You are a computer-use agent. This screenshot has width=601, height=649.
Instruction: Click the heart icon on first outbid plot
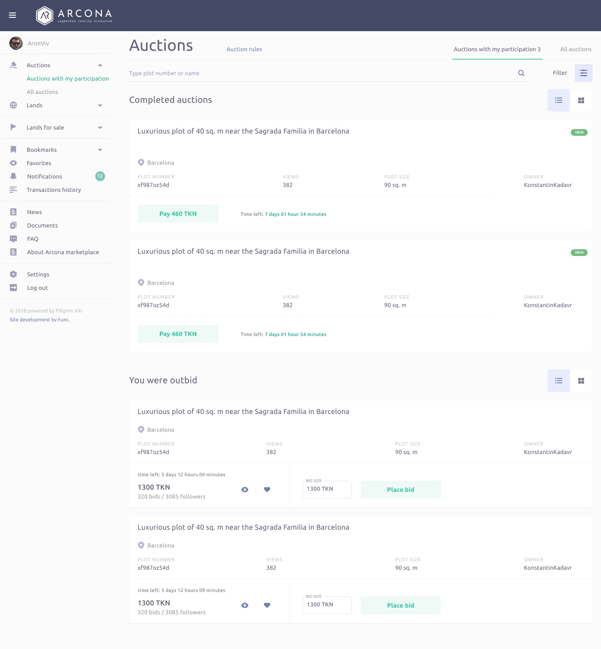click(x=267, y=490)
